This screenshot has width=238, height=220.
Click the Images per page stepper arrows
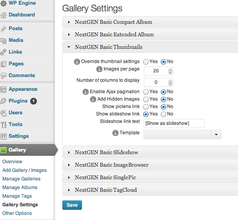click(x=170, y=71)
